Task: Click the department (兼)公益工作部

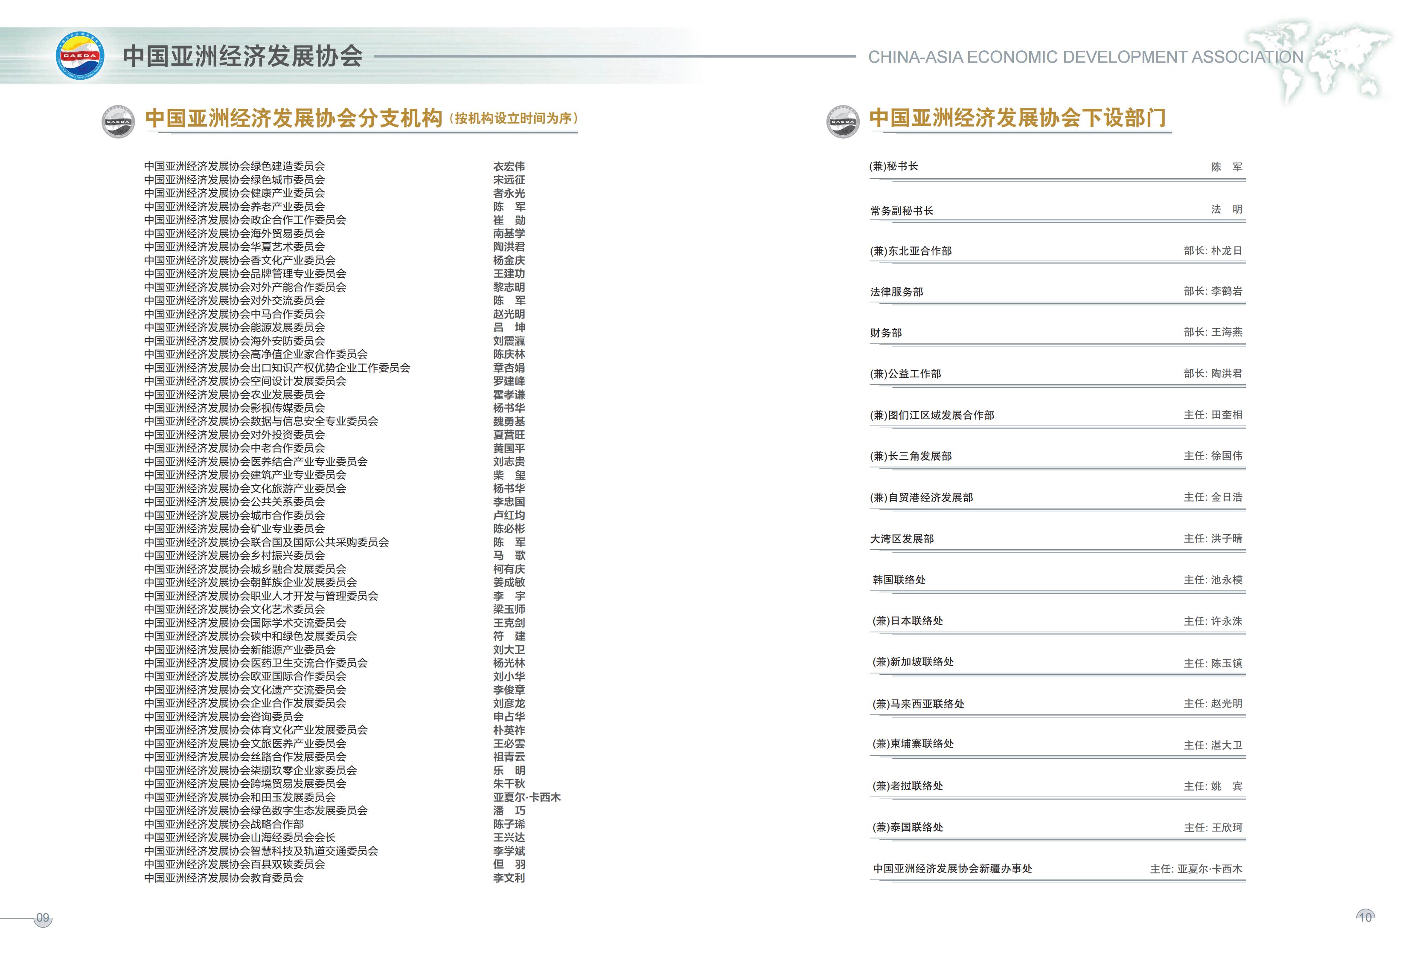Action: [905, 374]
